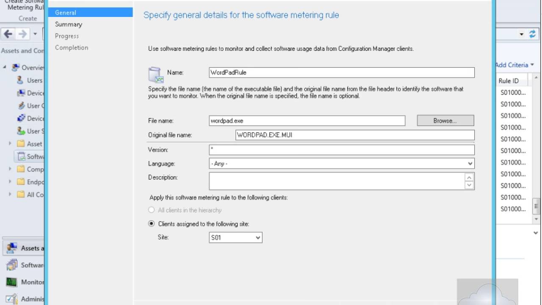Select the Device Collections icon
Image resolution: width=542 pixels, height=305 pixels.
[21, 118]
